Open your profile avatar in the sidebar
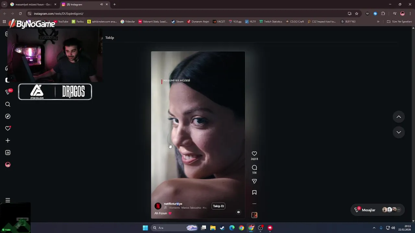This screenshot has width=415, height=233. [8, 165]
